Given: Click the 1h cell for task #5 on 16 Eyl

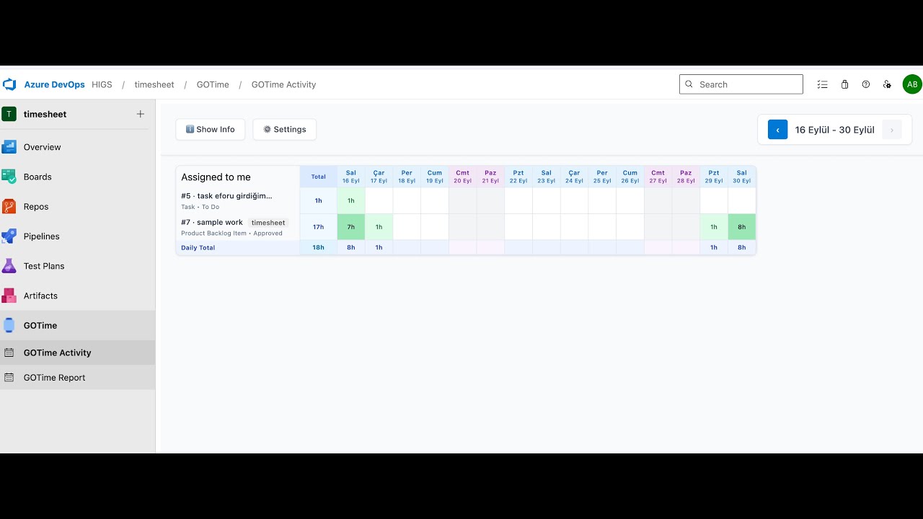Looking at the screenshot, I should [351, 201].
